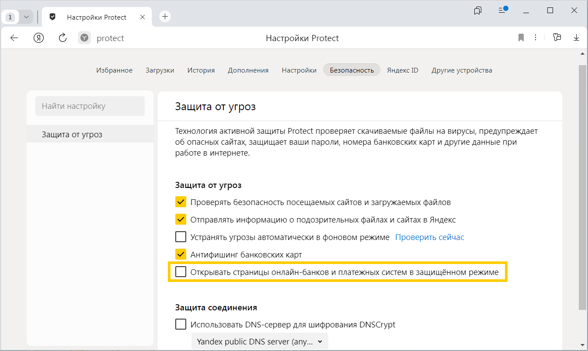The height and width of the screenshot is (351, 588).
Task: Click the Найти настройку search field
Action: click(90, 106)
